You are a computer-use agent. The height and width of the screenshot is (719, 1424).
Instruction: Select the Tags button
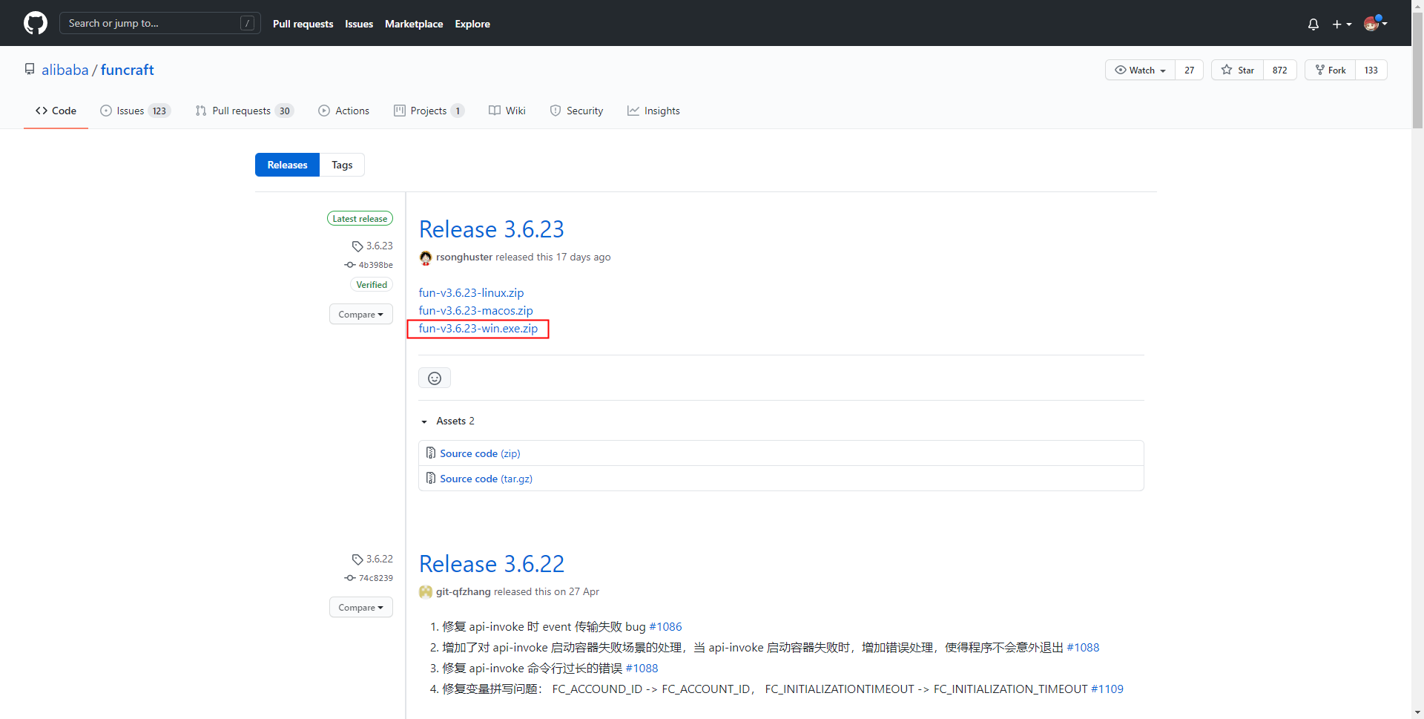(342, 165)
